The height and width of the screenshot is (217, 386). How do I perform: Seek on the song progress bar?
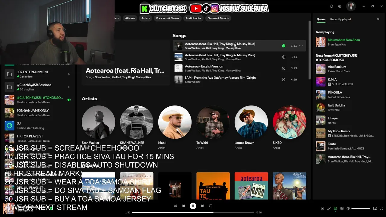click(193, 212)
